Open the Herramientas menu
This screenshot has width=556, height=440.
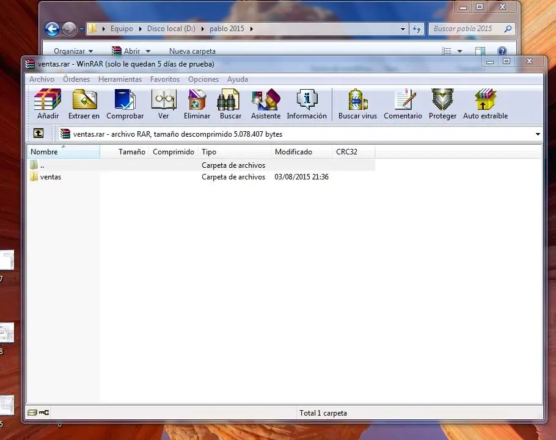click(120, 79)
